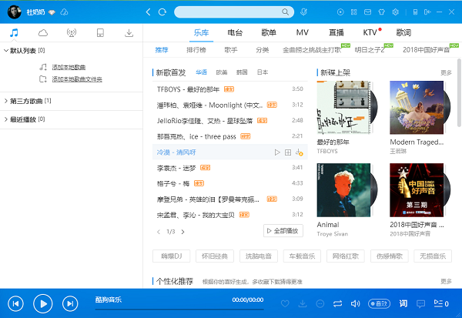This screenshot has width=462, height=318.
Task: Click the 全部播放 button
Action: (x=283, y=231)
